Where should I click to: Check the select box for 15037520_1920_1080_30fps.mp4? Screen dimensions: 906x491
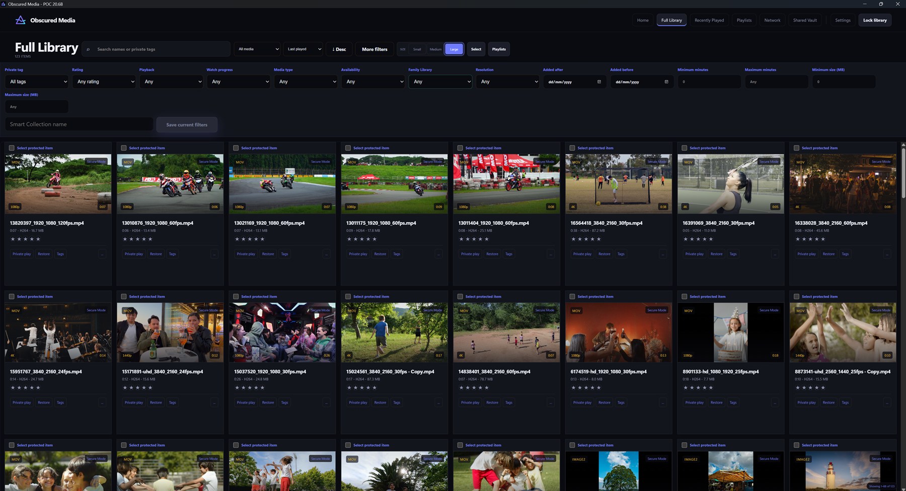pyautogui.click(x=236, y=296)
